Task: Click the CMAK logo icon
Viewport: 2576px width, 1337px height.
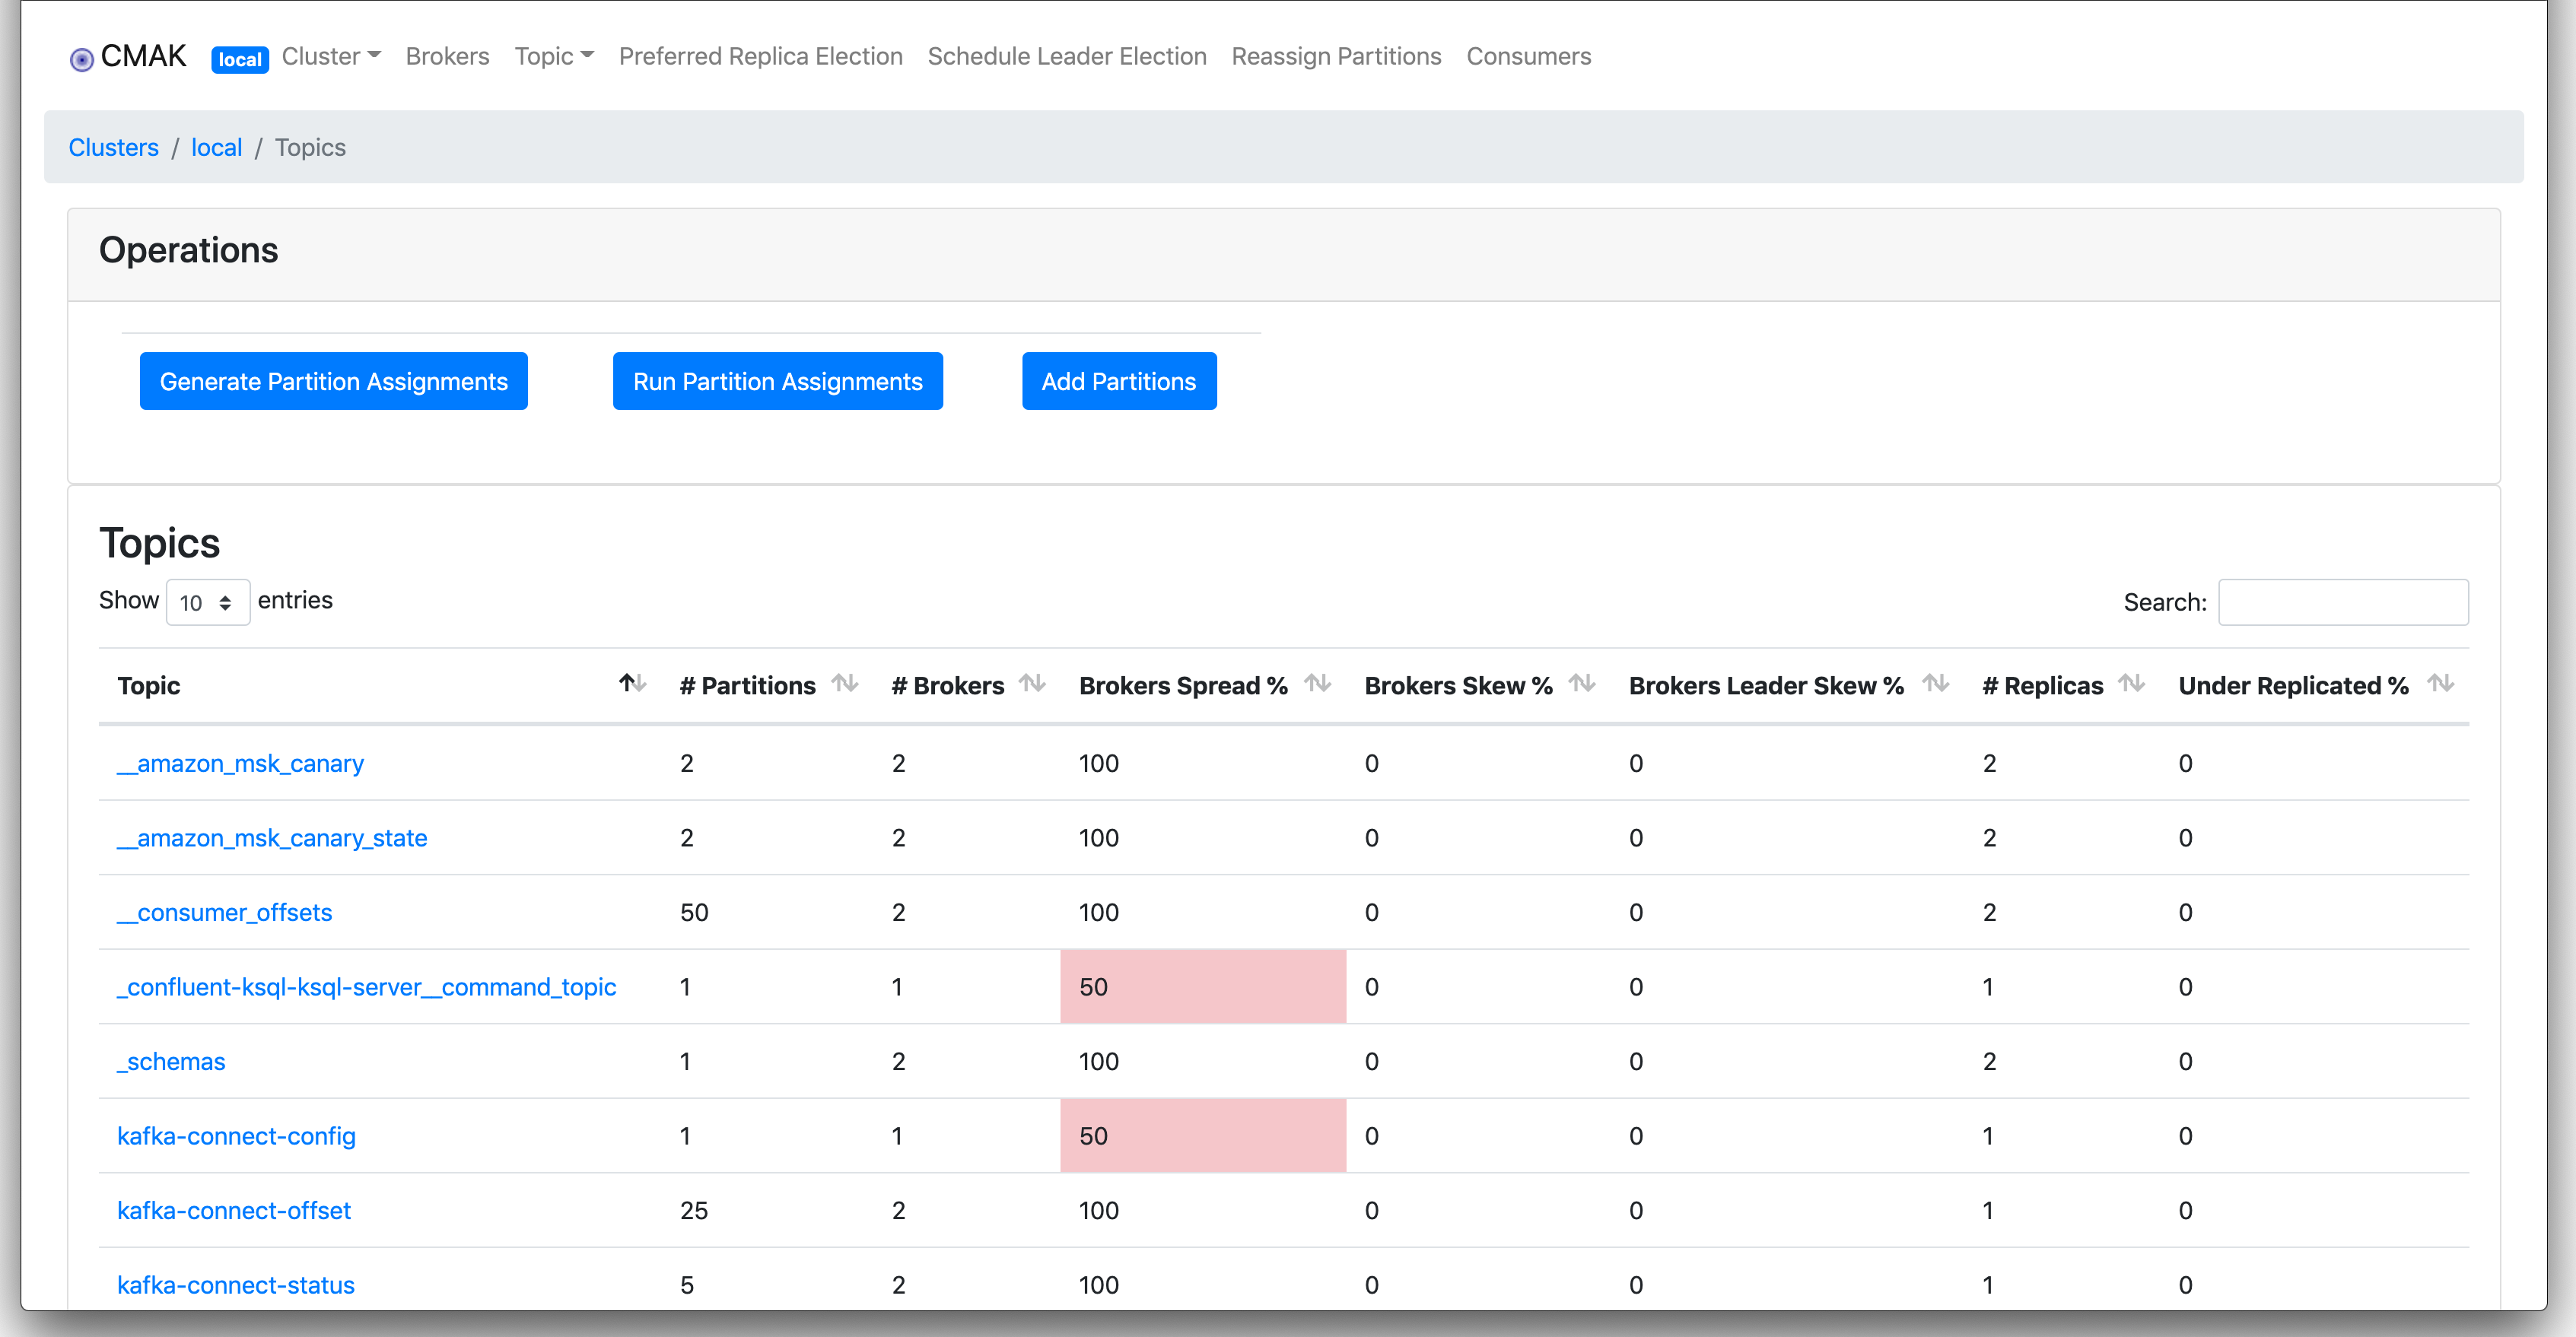Action: coord(82,59)
